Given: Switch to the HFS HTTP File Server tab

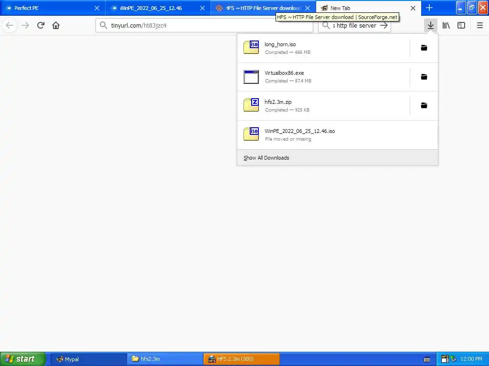Looking at the screenshot, I should (x=263, y=8).
